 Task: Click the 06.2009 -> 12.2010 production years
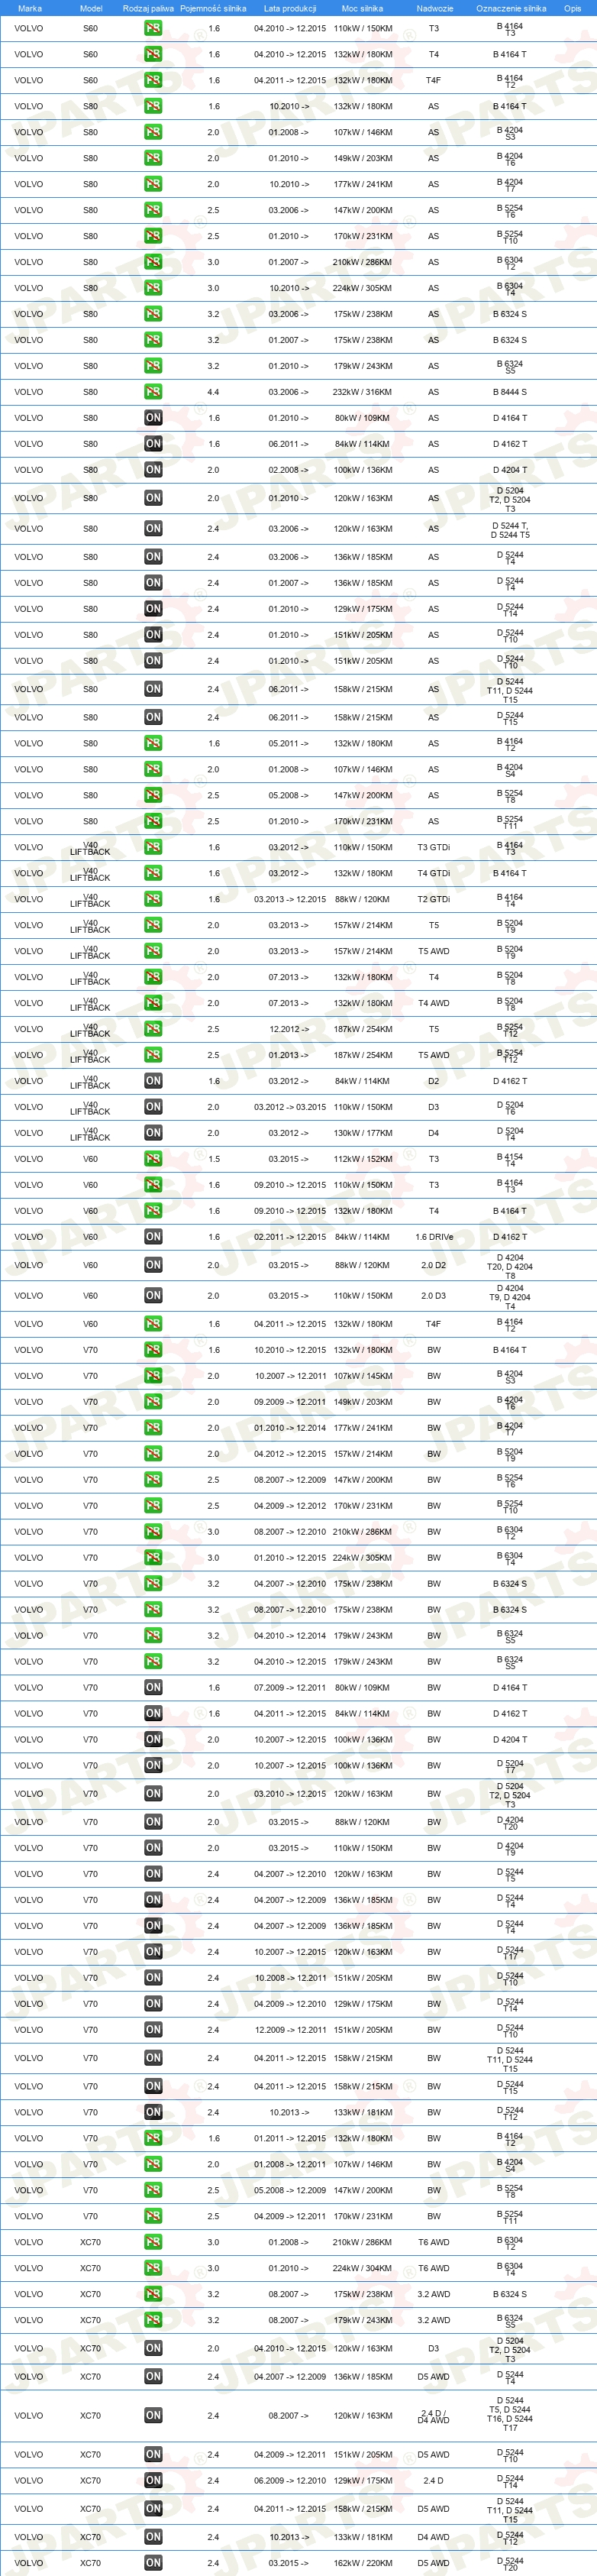(290, 2481)
